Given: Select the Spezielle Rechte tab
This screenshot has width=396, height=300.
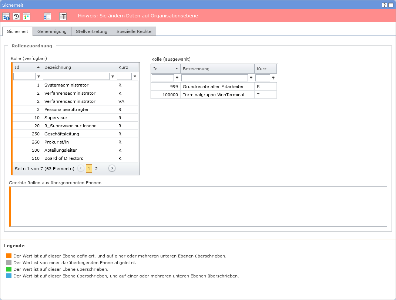Looking at the screenshot, I should 134,31.
